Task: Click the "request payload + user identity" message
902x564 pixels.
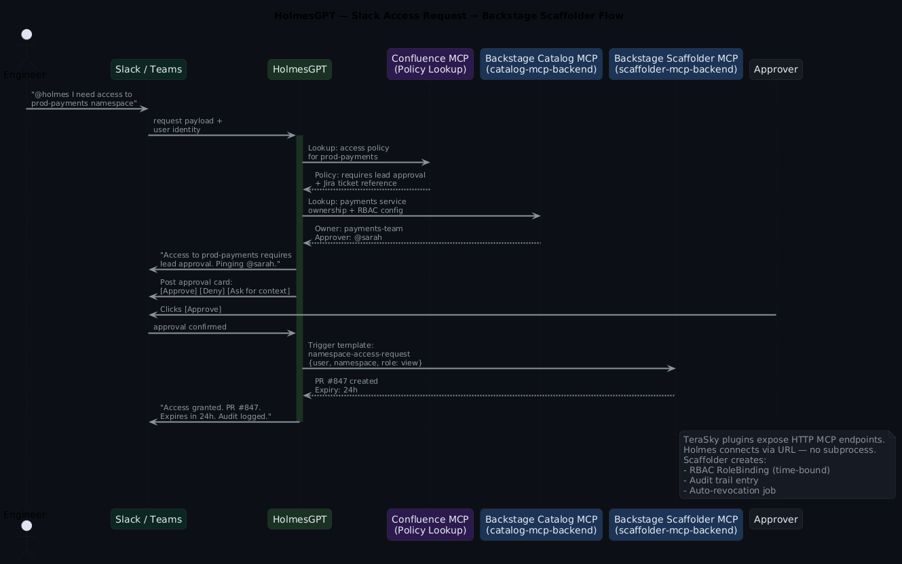Action: click(x=188, y=125)
